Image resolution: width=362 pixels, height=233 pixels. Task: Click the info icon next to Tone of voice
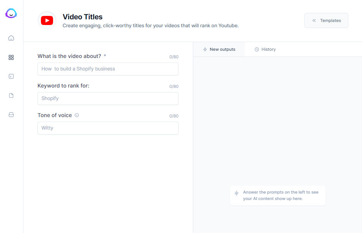coord(77,115)
